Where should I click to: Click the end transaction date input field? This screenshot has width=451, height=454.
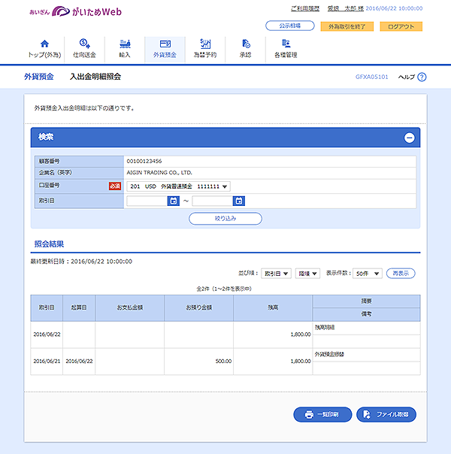tap(213, 201)
